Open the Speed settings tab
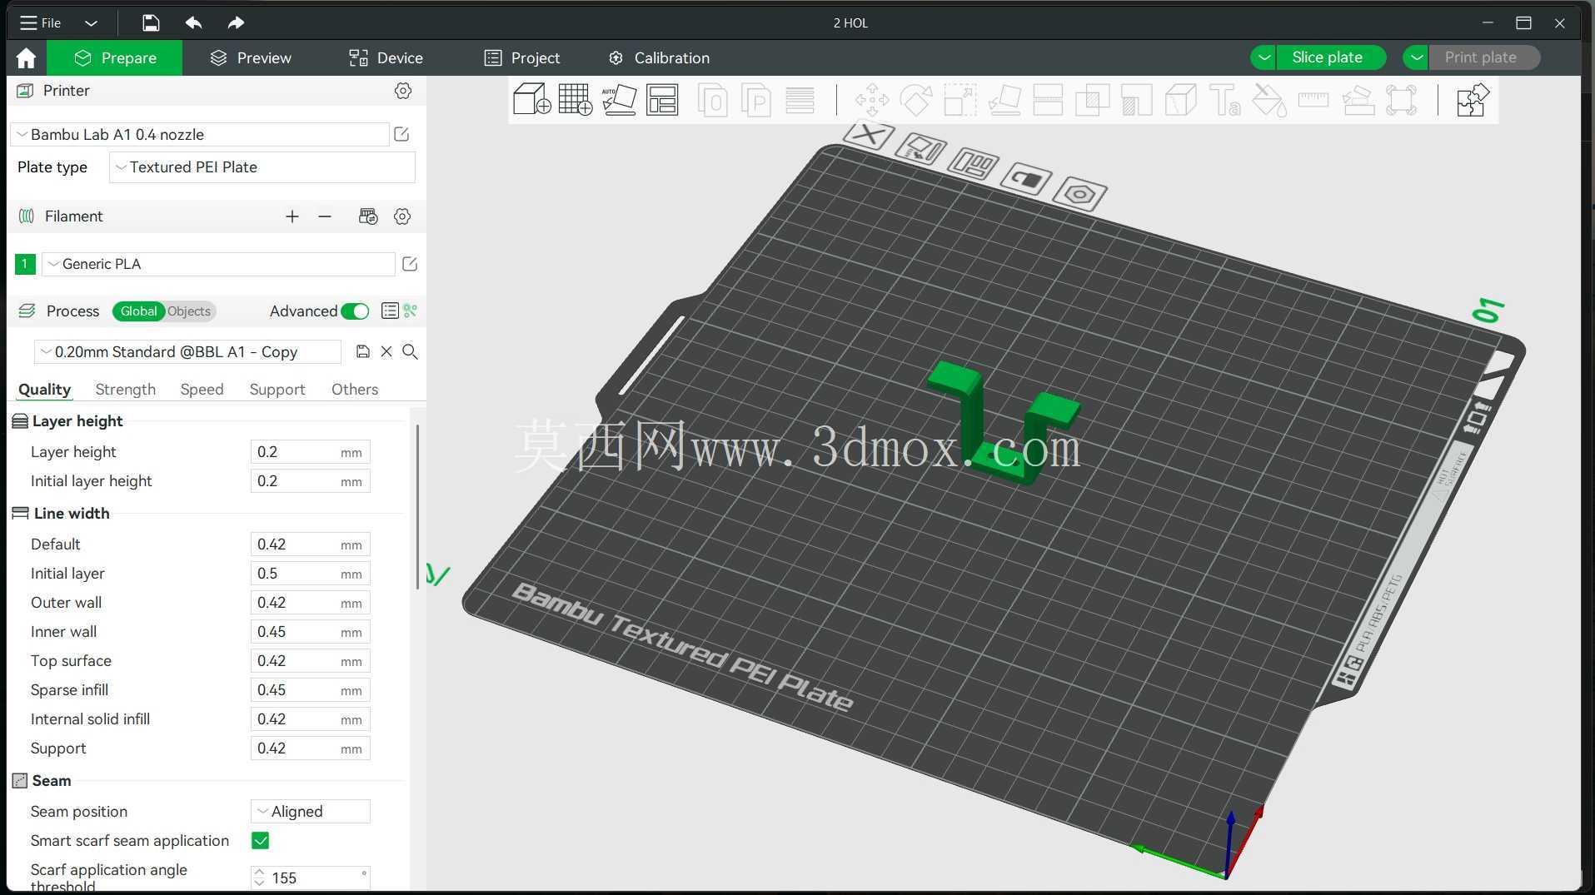The height and width of the screenshot is (895, 1595). (202, 390)
